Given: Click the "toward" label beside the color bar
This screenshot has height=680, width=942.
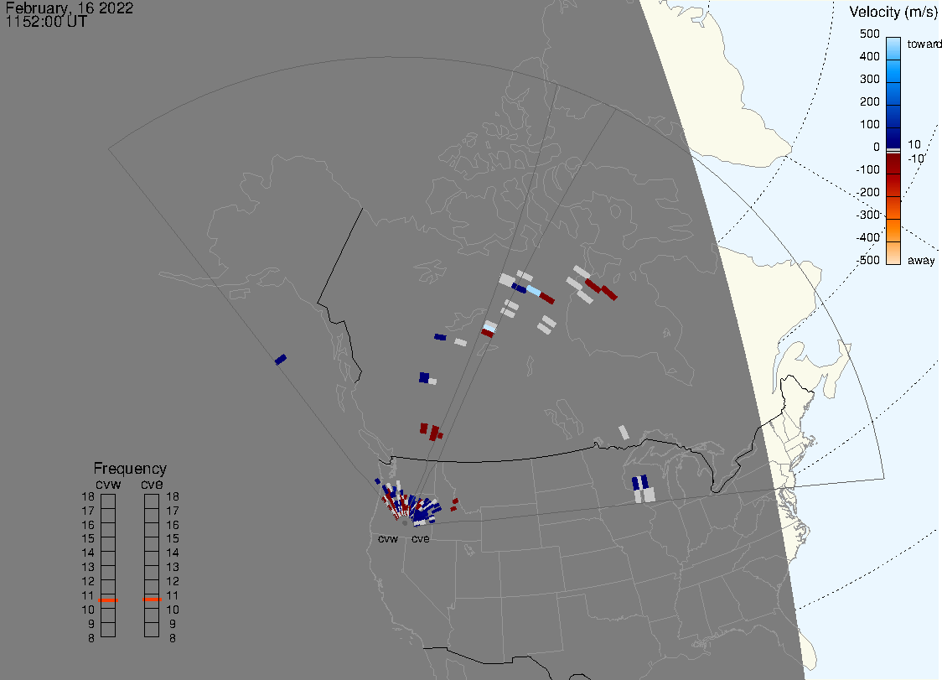Looking at the screenshot, I should tap(924, 44).
